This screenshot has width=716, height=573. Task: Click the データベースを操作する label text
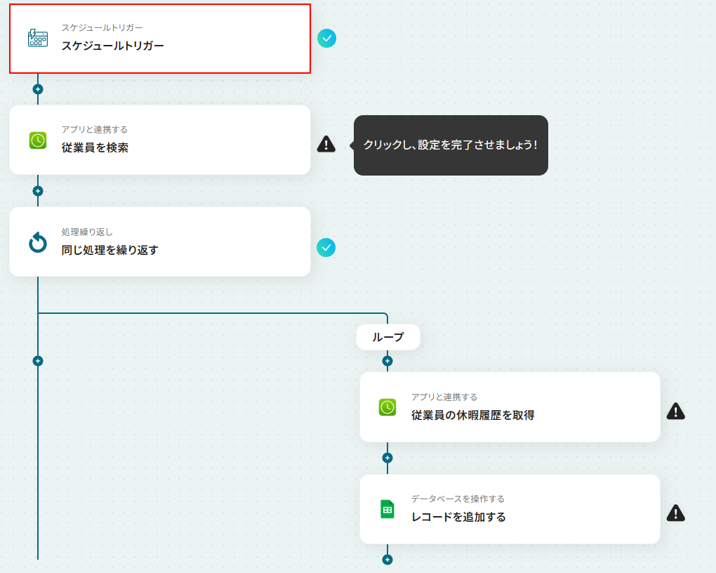458,499
